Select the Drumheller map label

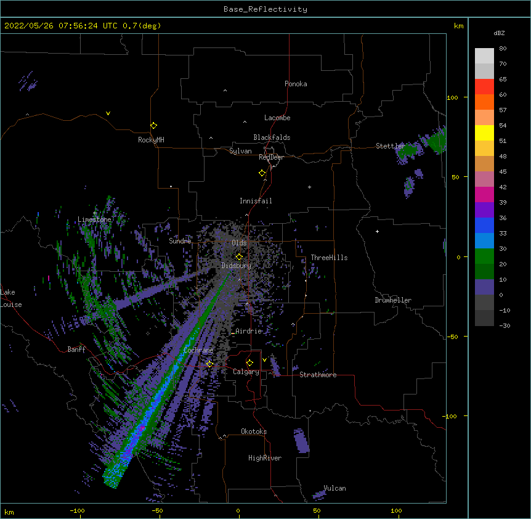click(393, 300)
